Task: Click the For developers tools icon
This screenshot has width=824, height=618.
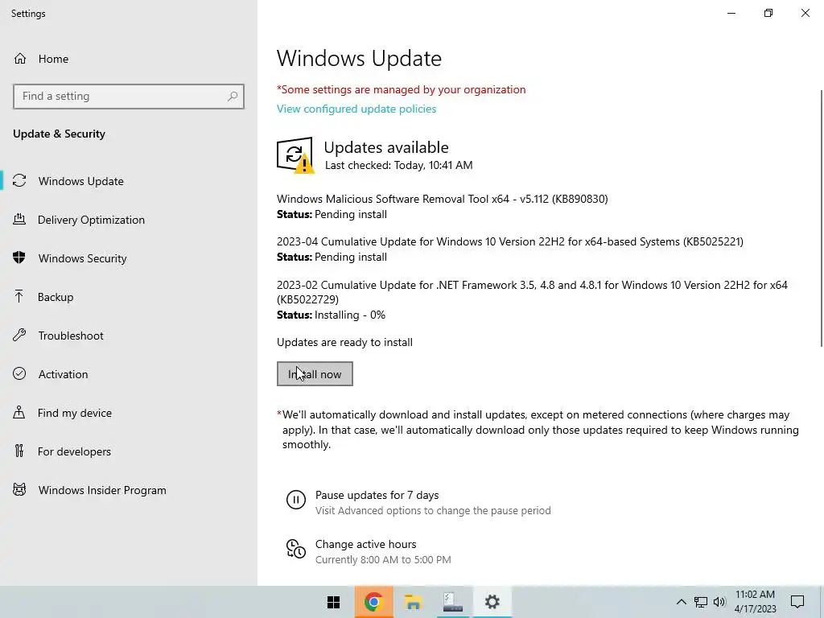Action: [x=19, y=451]
